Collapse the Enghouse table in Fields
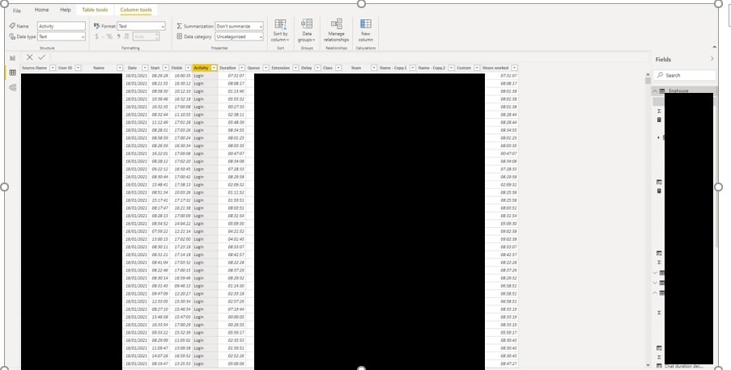Viewport: 731px width, 370px height. (655, 90)
